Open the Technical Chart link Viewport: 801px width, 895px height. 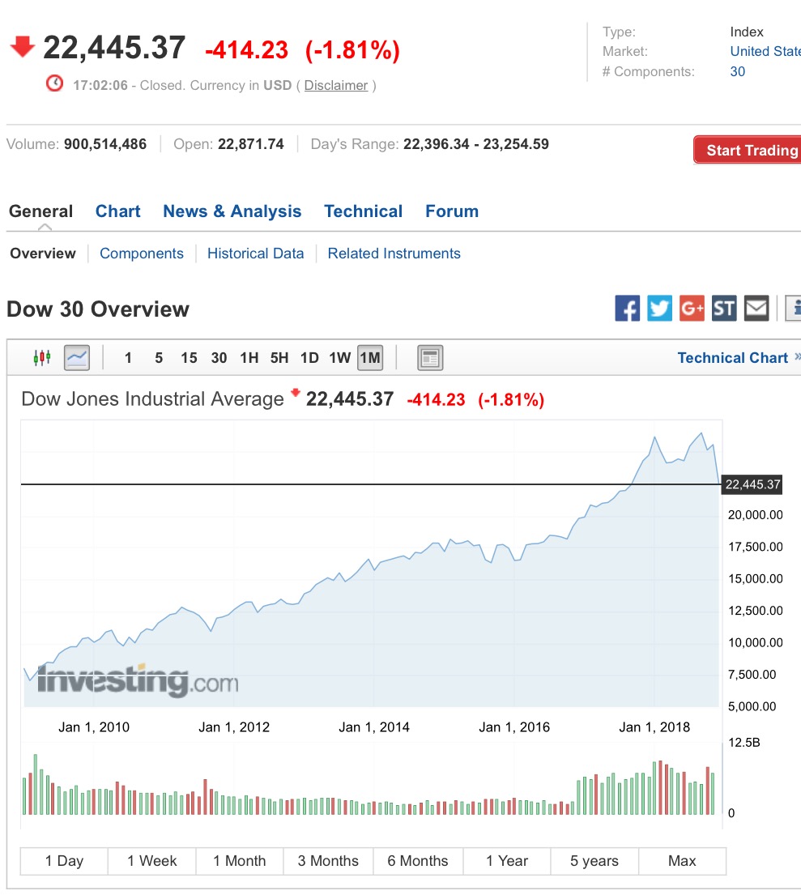(x=733, y=358)
